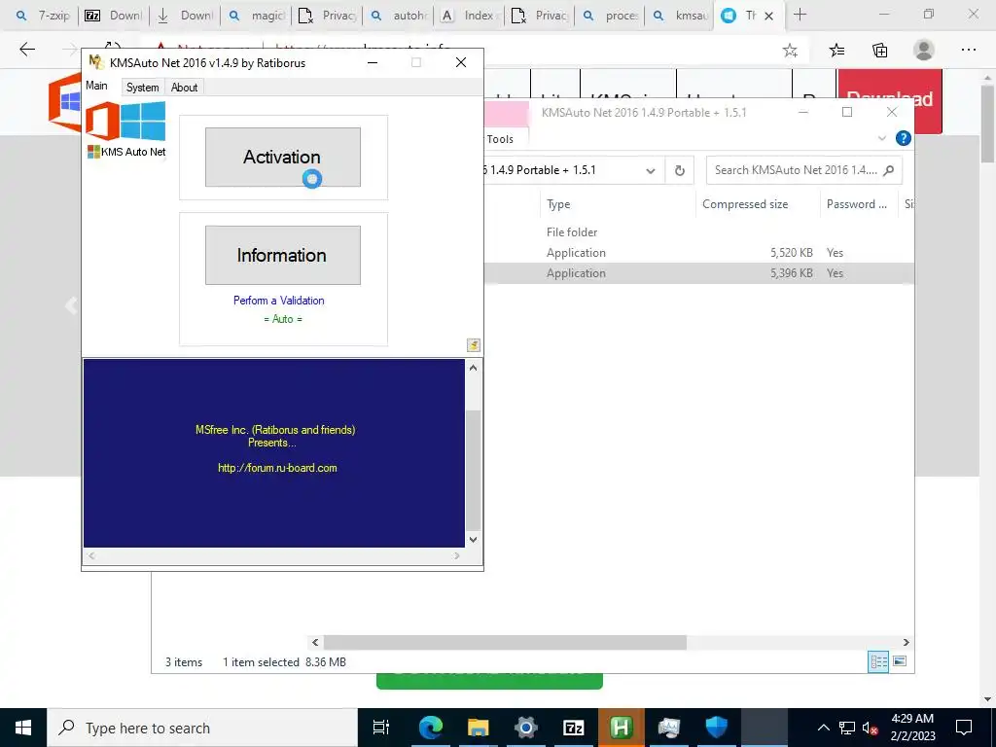Open the network tray icon
The width and height of the screenshot is (996, 747).
847,728
